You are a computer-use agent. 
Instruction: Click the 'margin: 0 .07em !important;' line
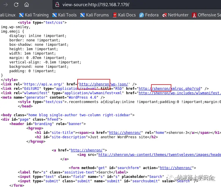point(38,58)
